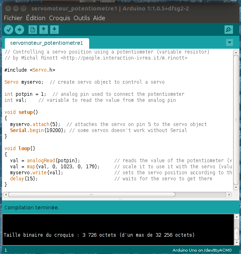Screen dimensions: 241x254
Task: Click the Arduino Uno on /dev/ttyACM0 status text
Action: tap(202, 250)
